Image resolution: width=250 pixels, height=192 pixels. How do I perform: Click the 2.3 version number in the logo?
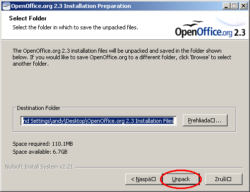[240, 32]
